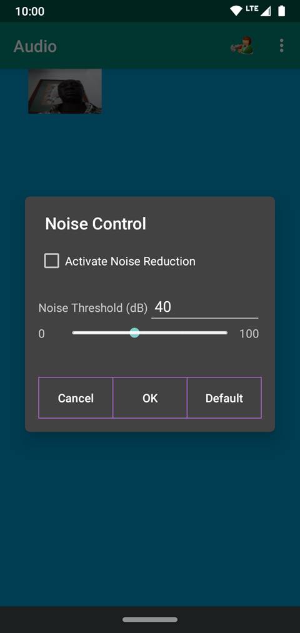Tap the battery icon in the status bar
Image resolution: width=300 pixels, height=633 pixels.
pyautogui.click(x=281, y=11)
